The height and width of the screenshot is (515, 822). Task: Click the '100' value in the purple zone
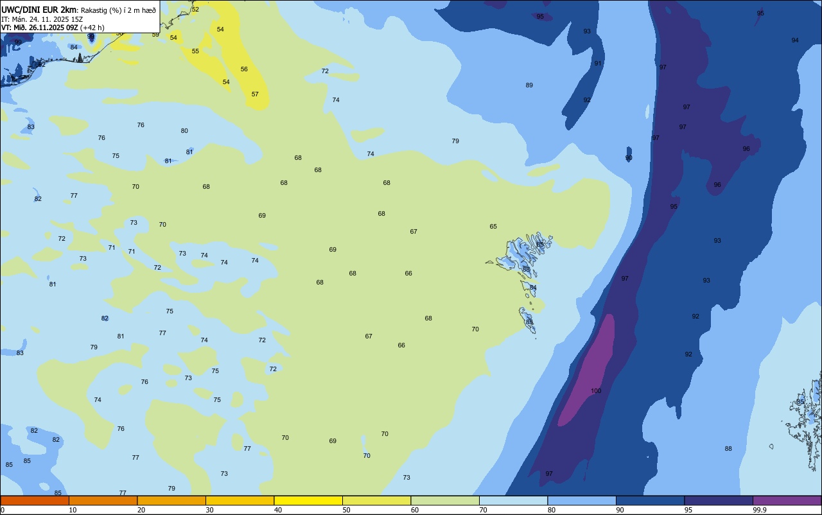click(x=596, y=391)
